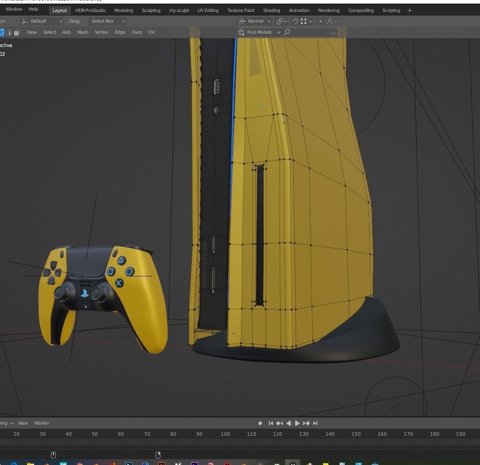Open the Default orientation dropdown

click(x=42, y=21)
